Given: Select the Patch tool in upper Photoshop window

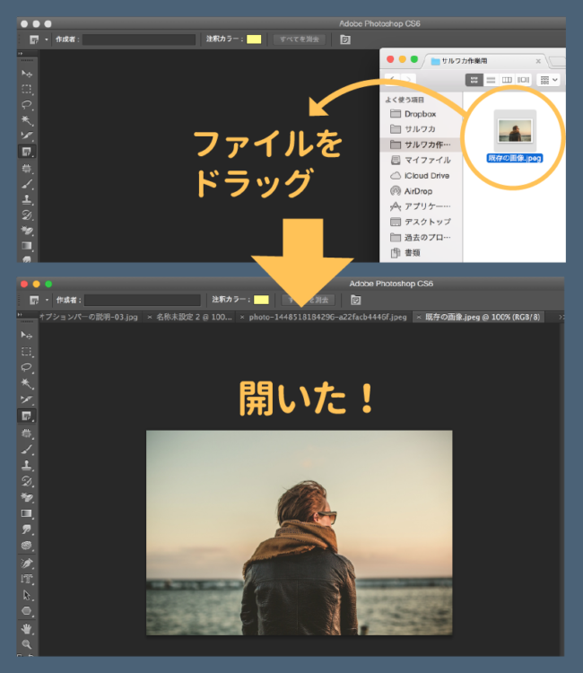Looking at the screenshot, I should tap(27, 169).
